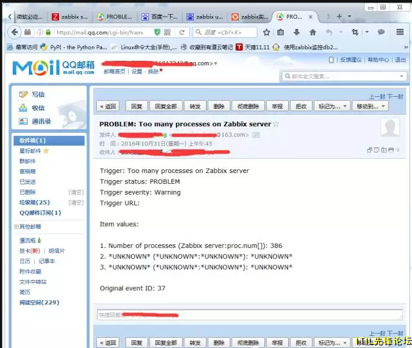This screenshot has height=348, width=412.
Task: Click the crop screenshot tool icon
Action: 355,32
